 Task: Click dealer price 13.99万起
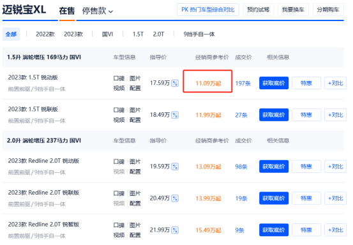click(208, 198)
